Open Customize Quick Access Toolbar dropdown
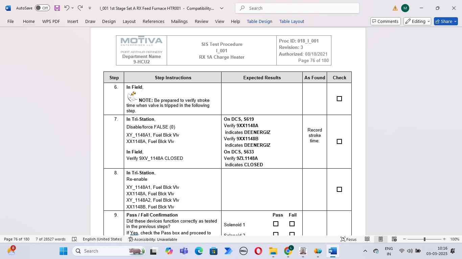This screenshot has width=462, height=259. [90, 8]
